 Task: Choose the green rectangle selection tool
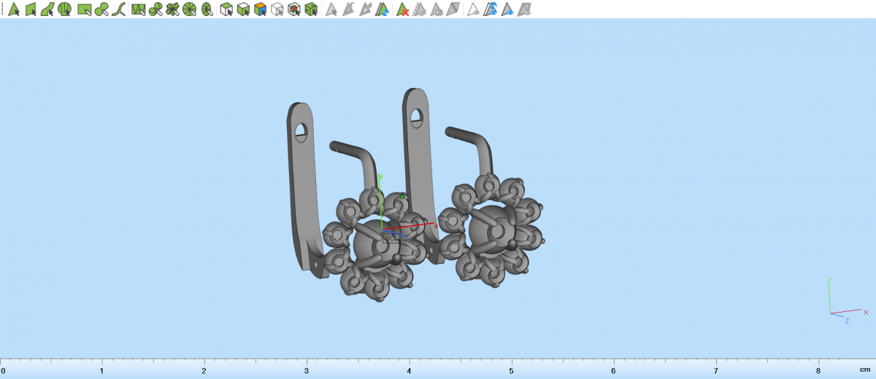point(84,9)
